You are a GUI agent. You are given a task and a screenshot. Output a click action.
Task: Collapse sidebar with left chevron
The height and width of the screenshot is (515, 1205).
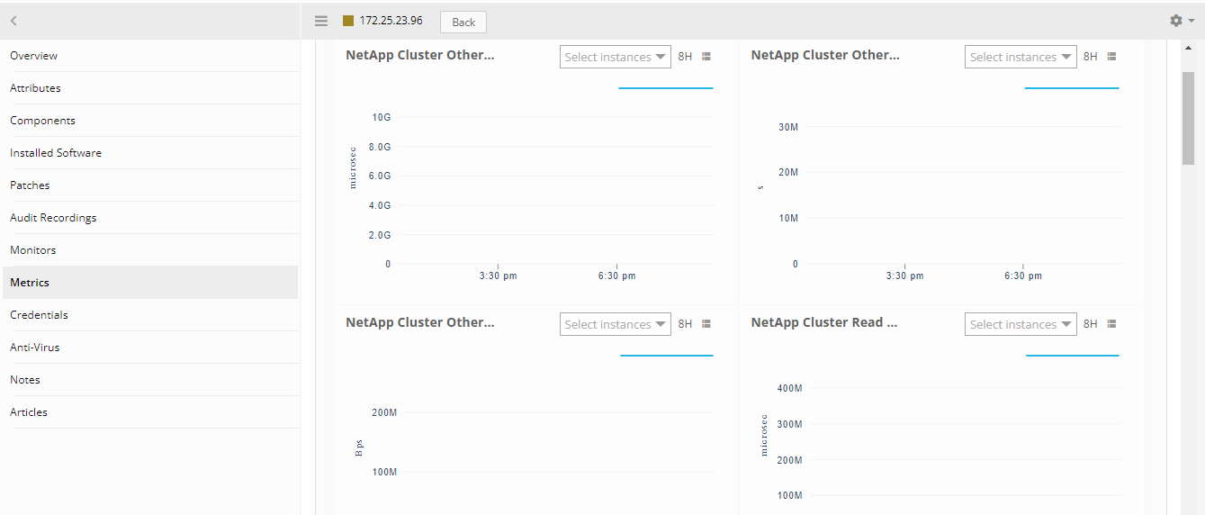tap(13, 21)
